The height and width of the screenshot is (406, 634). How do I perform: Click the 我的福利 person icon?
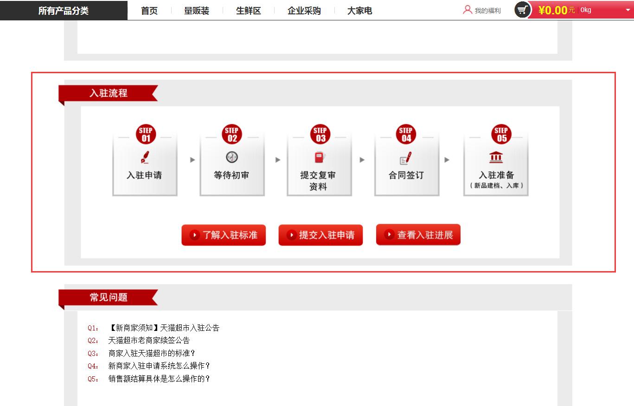(x=467, y=10)
